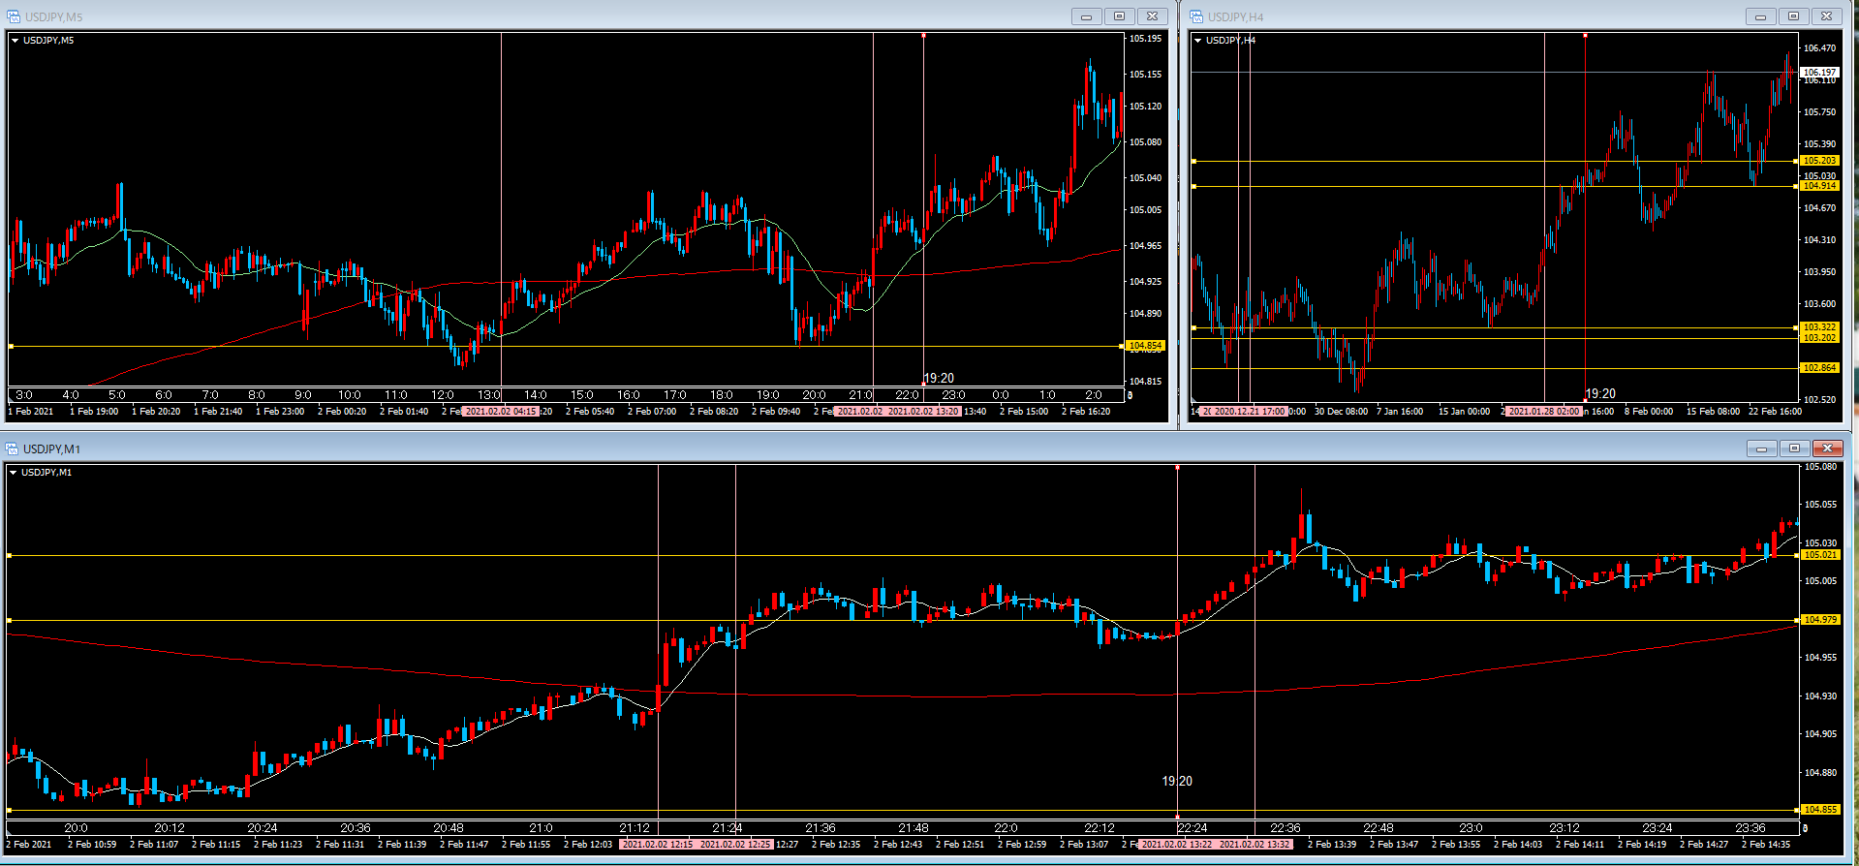Close the USDJPY,M1 chart window

pos(1827,448)
